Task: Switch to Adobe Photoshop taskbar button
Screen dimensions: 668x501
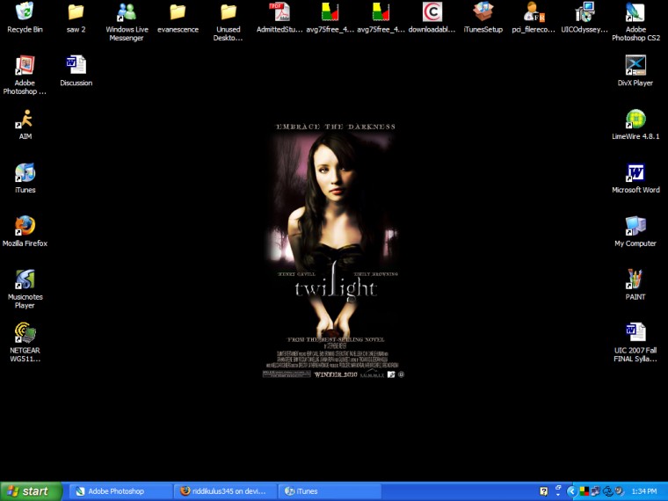Action: tap(120, 491)
